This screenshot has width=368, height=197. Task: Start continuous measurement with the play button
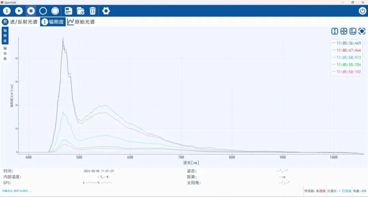click(x=19, y=11)
